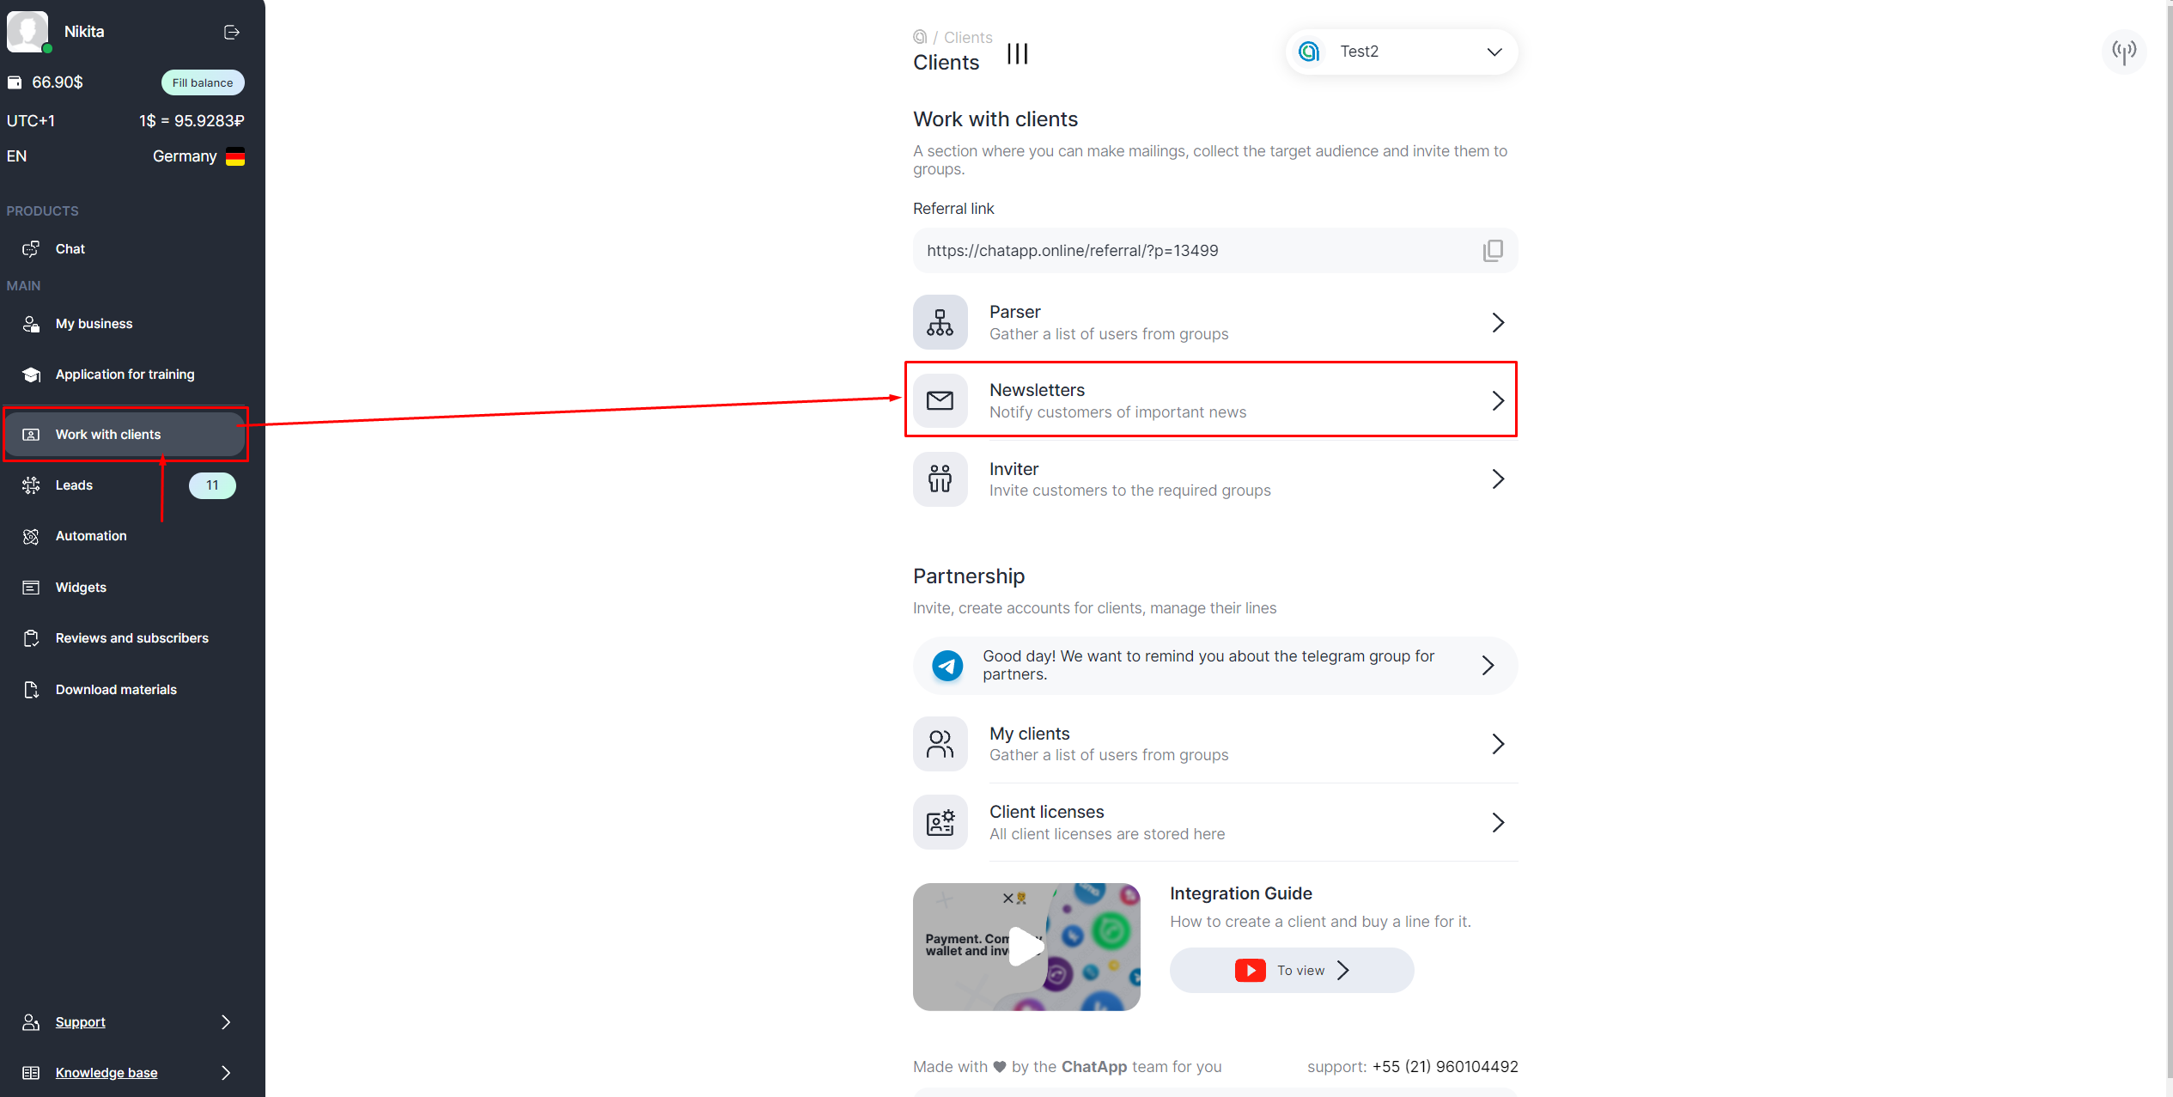Select Reviews and subscribers menu item

[x=131, y=638]
